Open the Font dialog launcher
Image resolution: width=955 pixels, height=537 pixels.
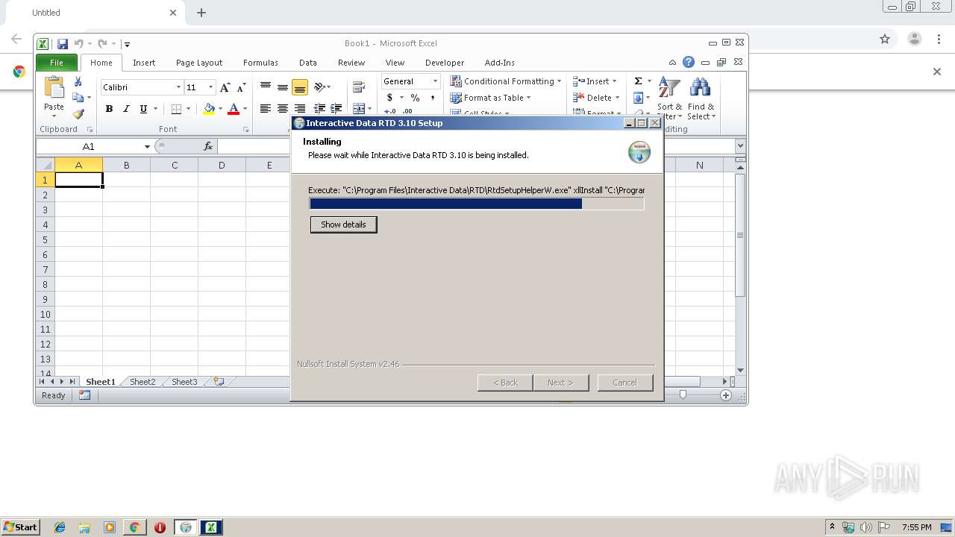(245, 129)
